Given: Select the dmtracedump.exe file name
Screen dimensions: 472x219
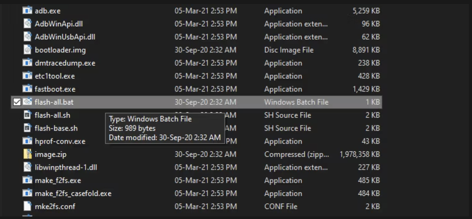Looking at the screenshot, I should click(x=65, y=63).
